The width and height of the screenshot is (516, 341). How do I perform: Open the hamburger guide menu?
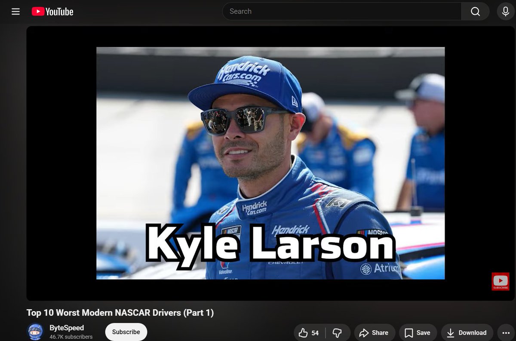coord(16,12)
